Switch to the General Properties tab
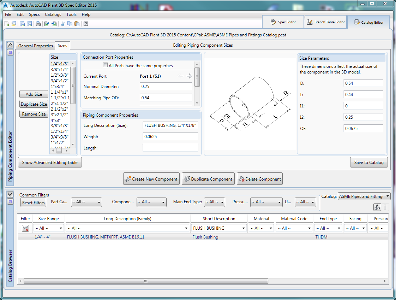The height and width of the screenshot is (300, 396). point(35,46)
